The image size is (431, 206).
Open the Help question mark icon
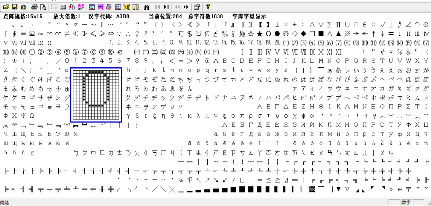click(208, 5)
